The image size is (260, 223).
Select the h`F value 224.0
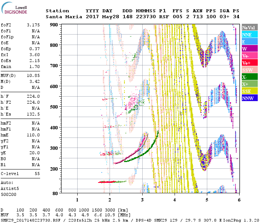[33, 96]
